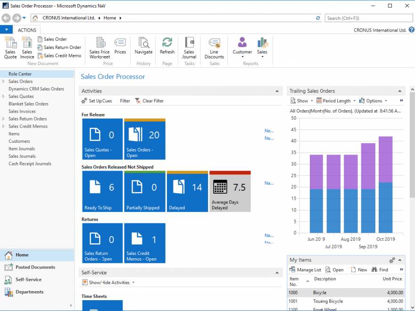Click the Filter action in Activities
Screen dimensions: 415x311
125,101
